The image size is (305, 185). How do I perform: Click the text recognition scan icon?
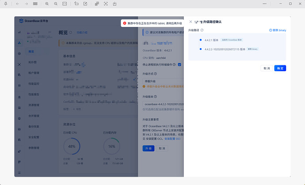tap(106, 4)
